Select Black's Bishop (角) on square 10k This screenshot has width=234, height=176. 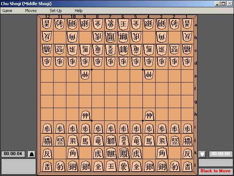73,154
